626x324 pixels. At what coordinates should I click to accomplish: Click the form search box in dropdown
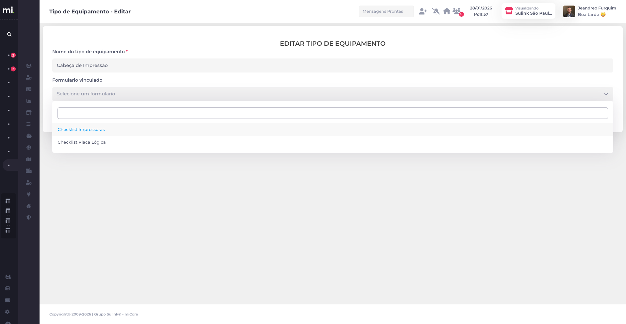(x=332, y=113)
